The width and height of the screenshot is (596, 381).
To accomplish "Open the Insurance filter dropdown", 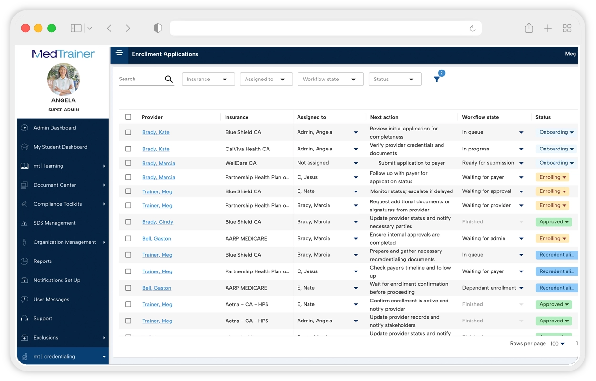I will point(208,79).
